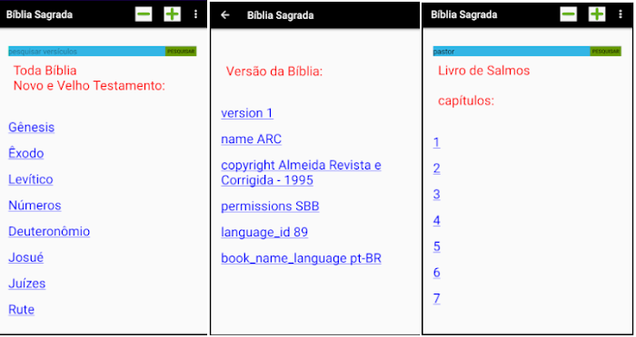Open Salmos chapter 7

436,299
